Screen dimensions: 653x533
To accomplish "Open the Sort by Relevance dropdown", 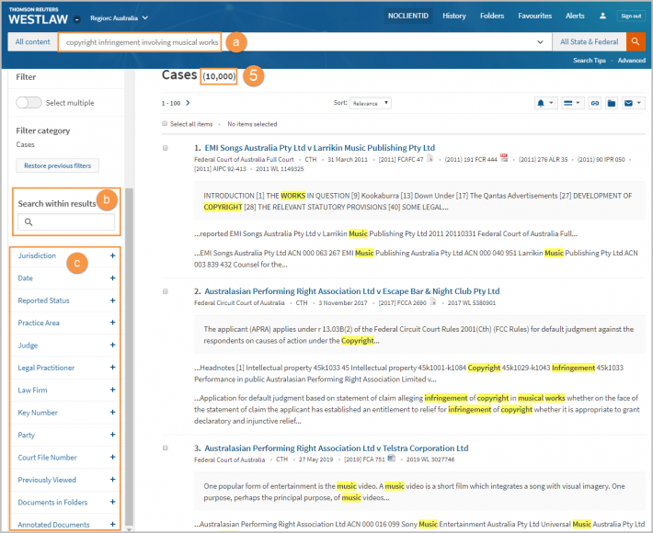I will pyautogui.click(x=371, y=103).
